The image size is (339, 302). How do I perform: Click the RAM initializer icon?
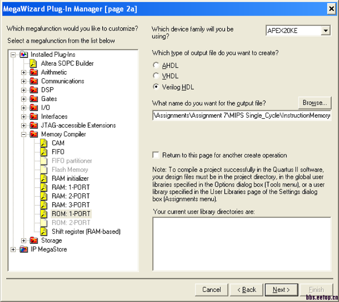[44, 178]
